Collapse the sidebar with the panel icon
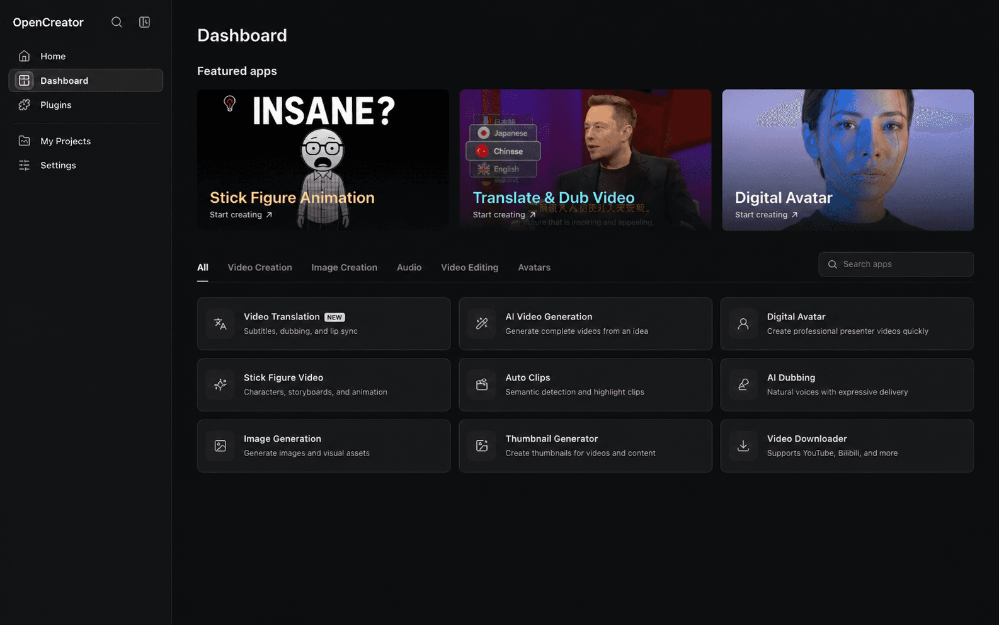 144,22
